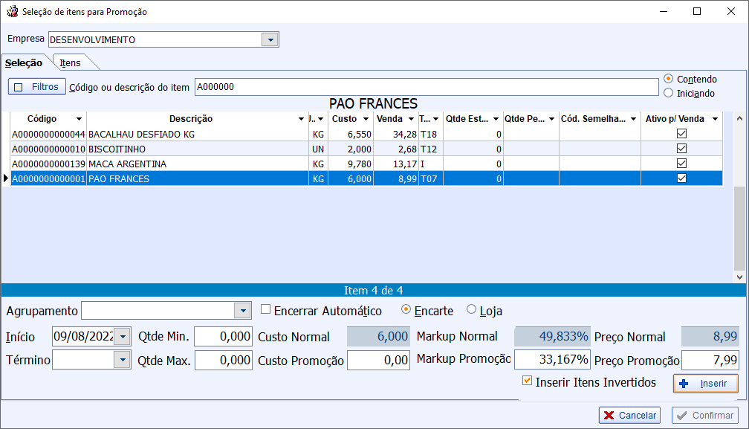The width and height of the screenshot is (749, 429).
Task: Click scroll down arrow of item grid
Action: (739, 276)
